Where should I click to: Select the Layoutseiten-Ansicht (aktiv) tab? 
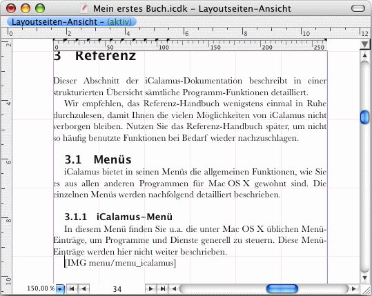tap(72, 22)
